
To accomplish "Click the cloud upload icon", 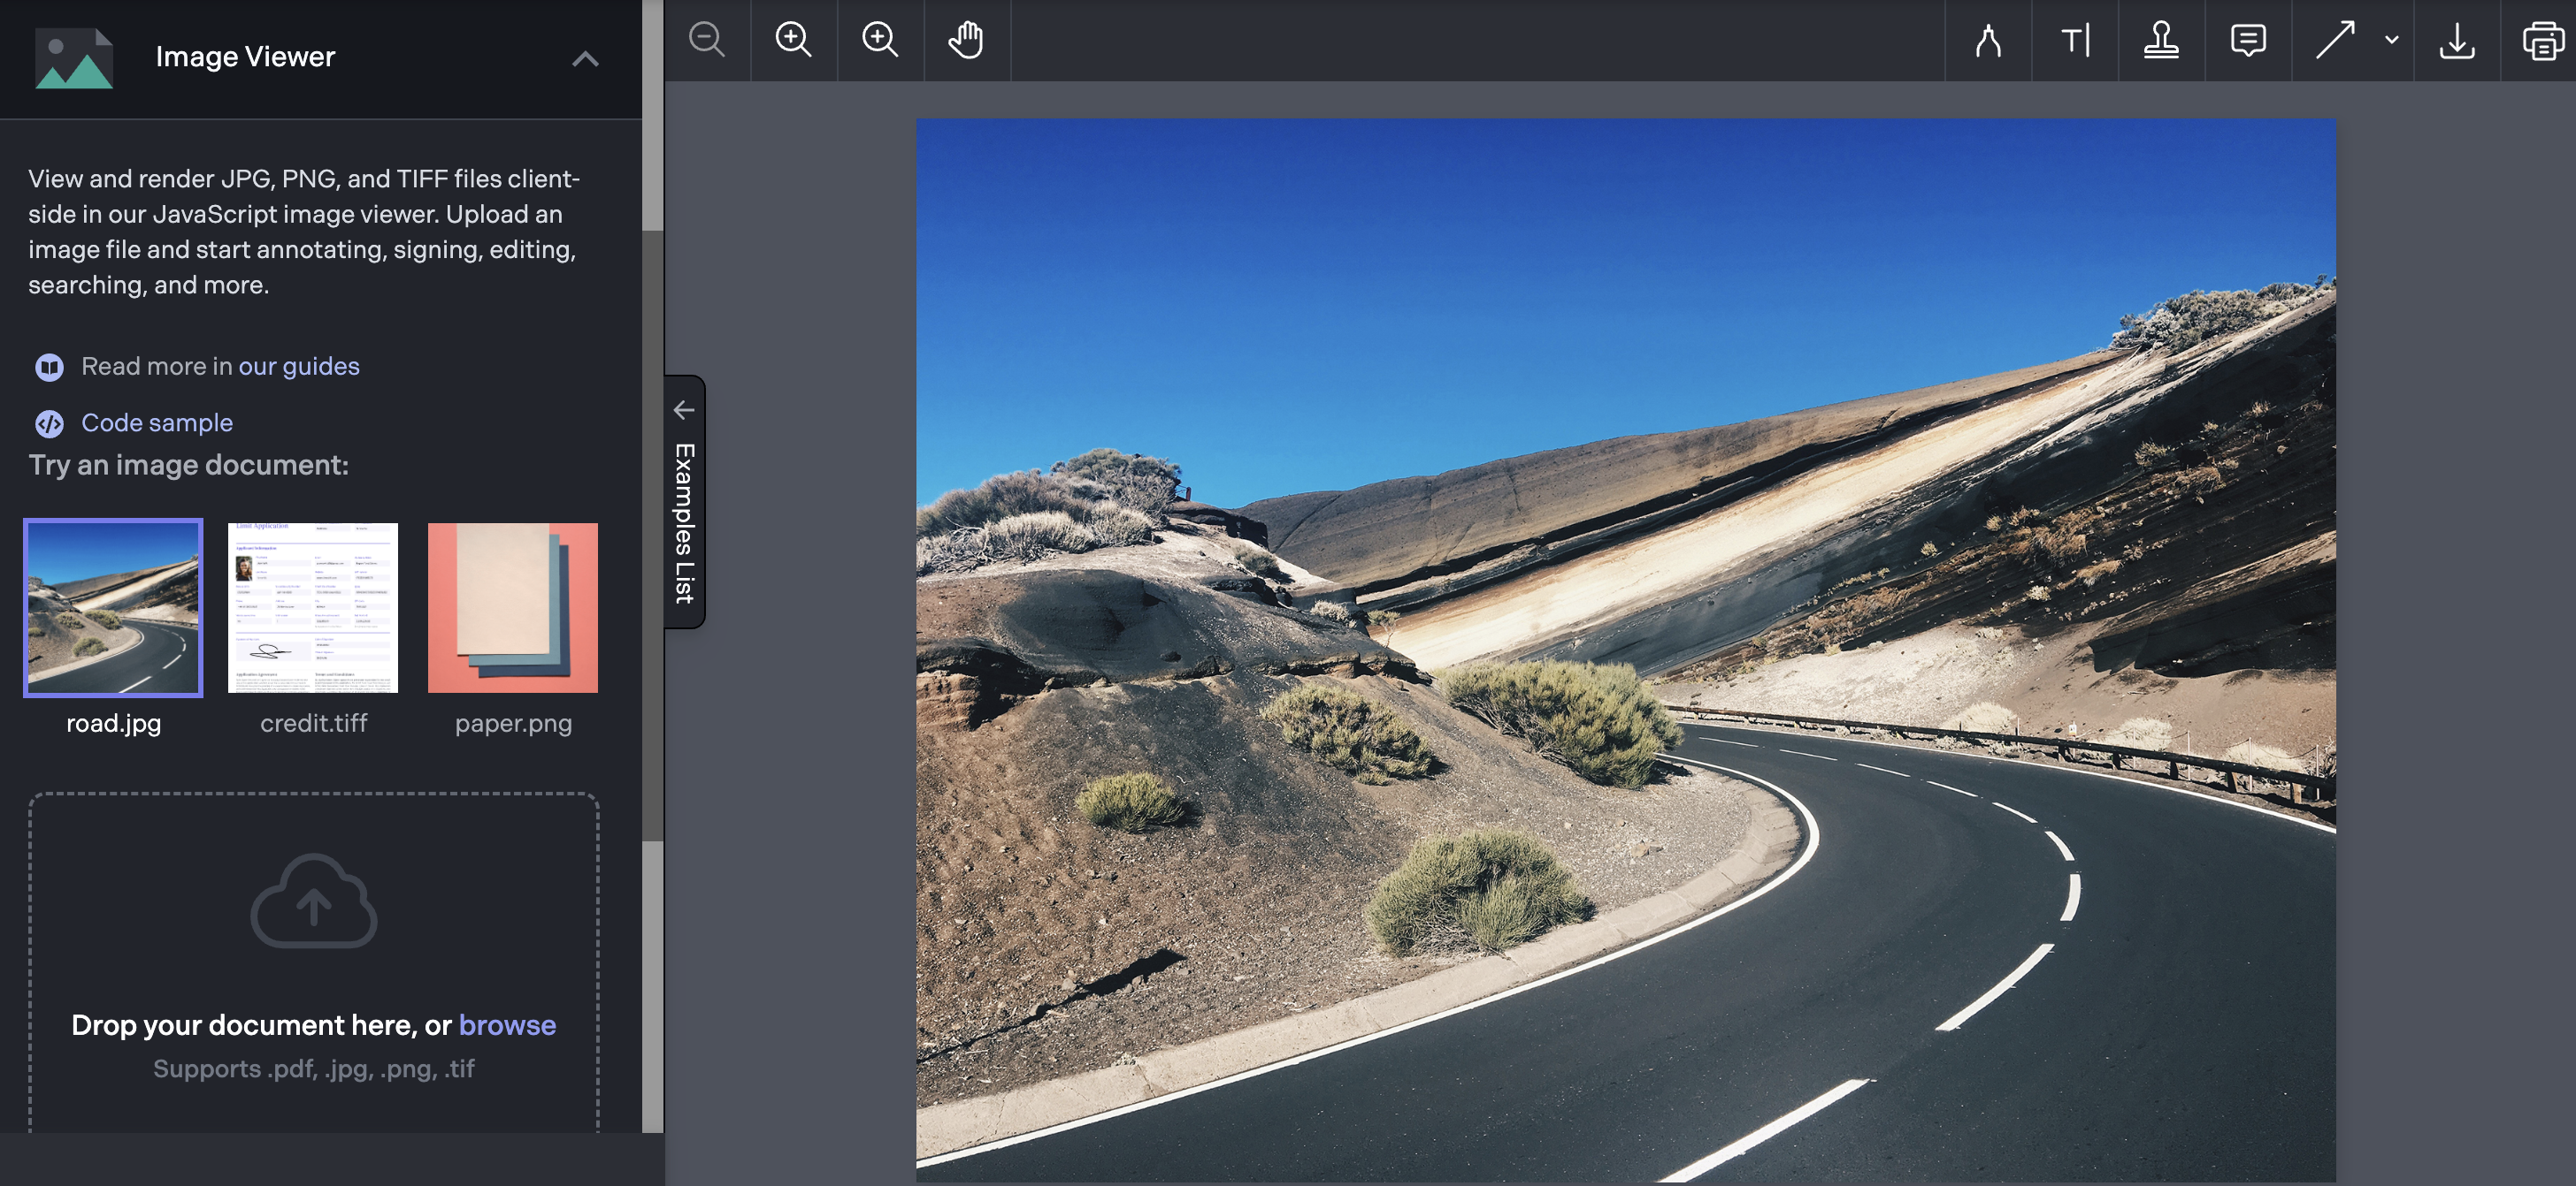I will click(314, 901).
